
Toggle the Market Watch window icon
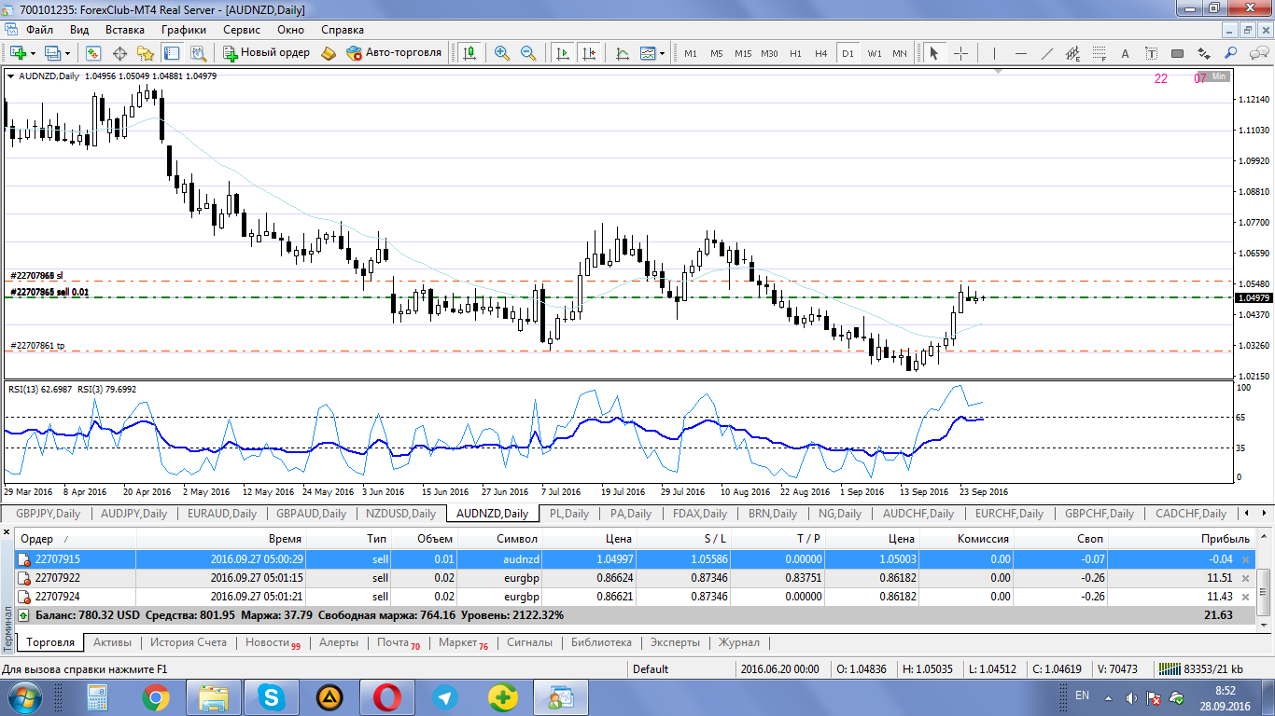click(x=93, y=53)
